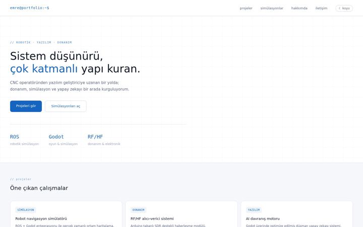Click the Godot stat label
The width and height of the screenshot is (363, 227).
coord(56,137)
